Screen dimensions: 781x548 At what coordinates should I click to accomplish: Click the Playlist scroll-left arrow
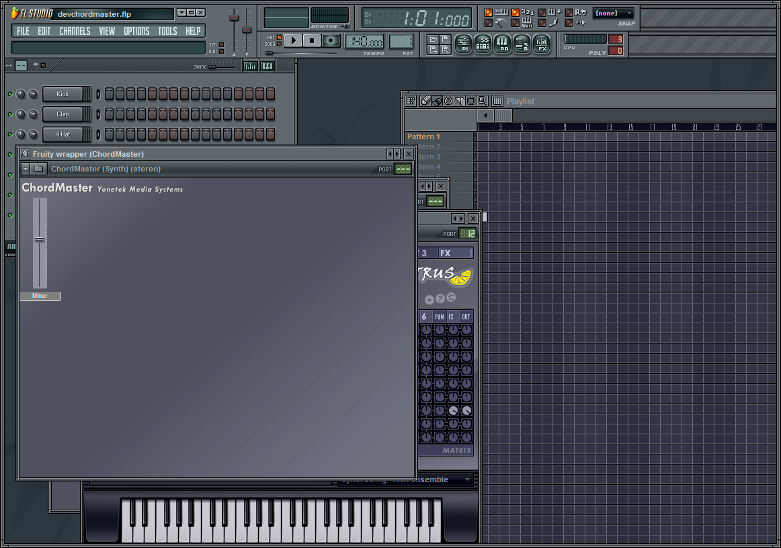[486, 115]
